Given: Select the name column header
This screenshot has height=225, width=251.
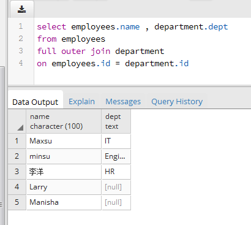Looking at the screenshot, I should (64, 121).
